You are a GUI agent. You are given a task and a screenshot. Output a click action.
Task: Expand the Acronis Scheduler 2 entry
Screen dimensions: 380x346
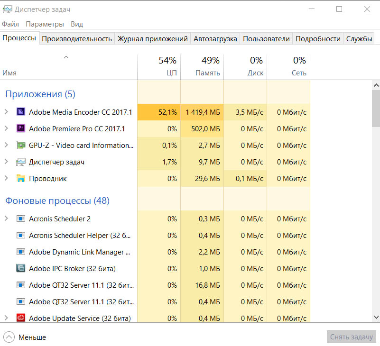[6, 219]
